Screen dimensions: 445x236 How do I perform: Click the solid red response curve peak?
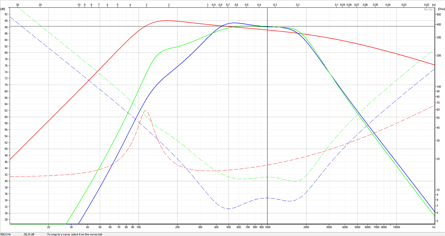(x=167, y=21)
